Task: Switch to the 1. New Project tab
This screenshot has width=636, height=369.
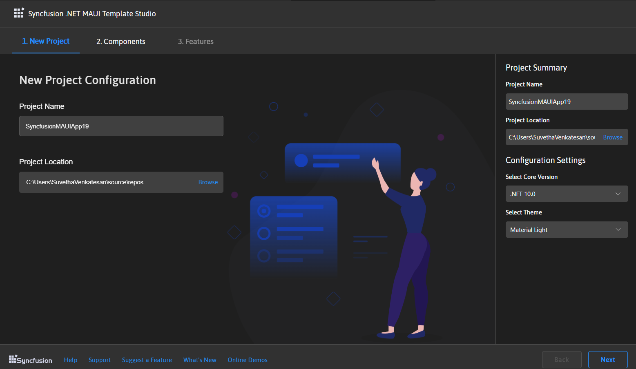Action: (x=46, y=41)
